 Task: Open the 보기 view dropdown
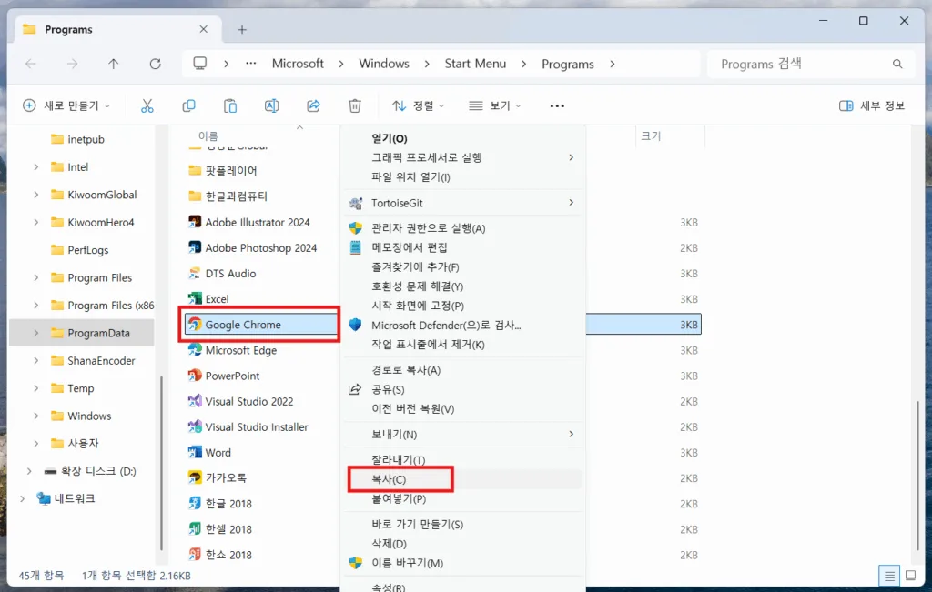tap(494, 105)
